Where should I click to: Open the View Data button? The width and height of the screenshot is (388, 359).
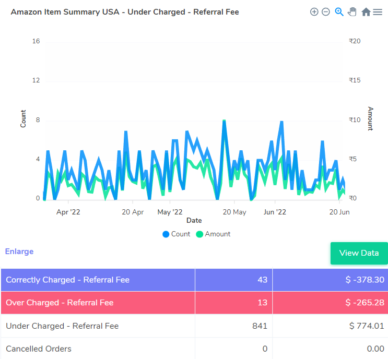(x=359, y=253)
